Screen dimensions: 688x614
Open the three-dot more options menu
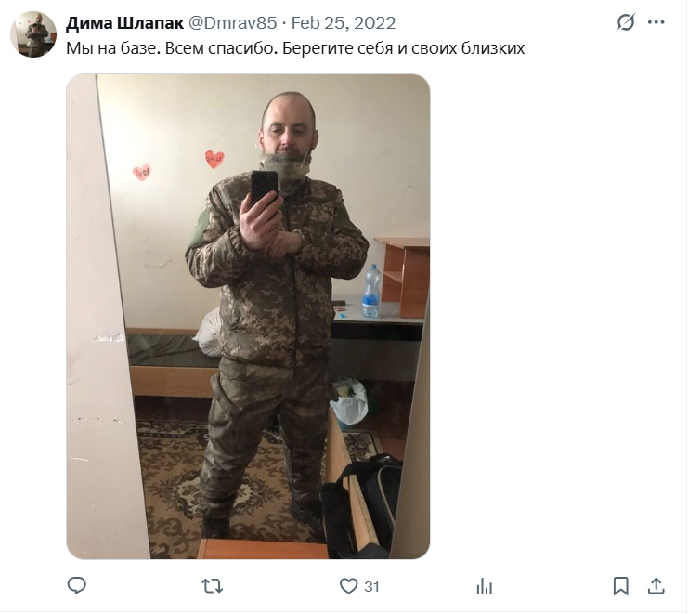[x=656, y=22]
